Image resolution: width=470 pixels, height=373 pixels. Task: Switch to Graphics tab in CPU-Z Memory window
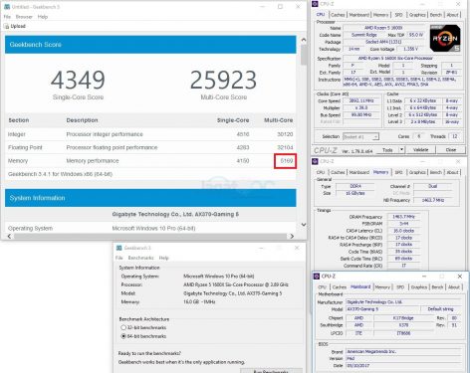pyautogui.click(x=417, y=172)
